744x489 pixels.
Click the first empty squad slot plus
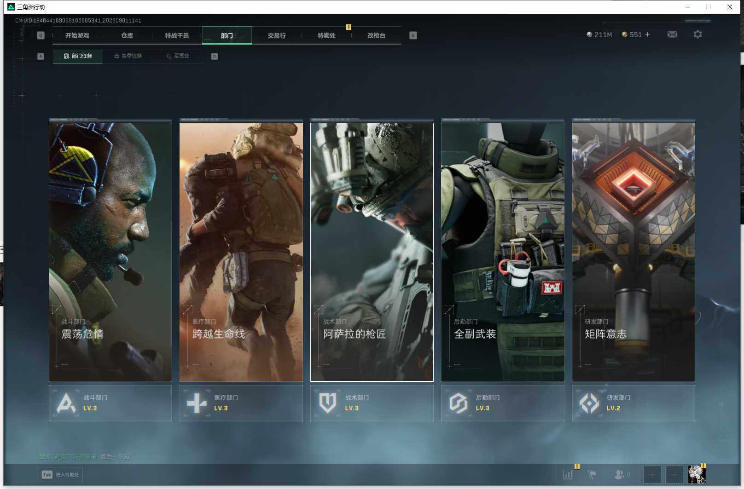pos(652,474)
